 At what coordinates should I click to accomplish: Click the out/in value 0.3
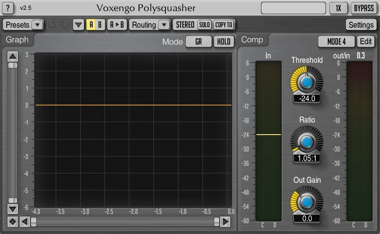click(x=361, y=55)
